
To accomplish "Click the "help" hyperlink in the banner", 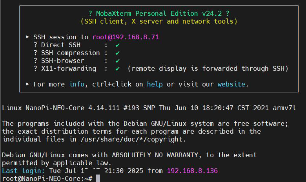I will point(155,84).
